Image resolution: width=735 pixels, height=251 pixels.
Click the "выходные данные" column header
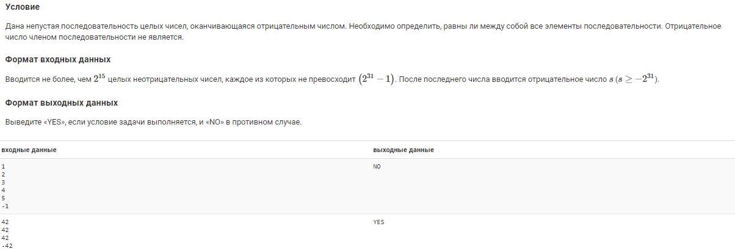(x=403, y=150)
